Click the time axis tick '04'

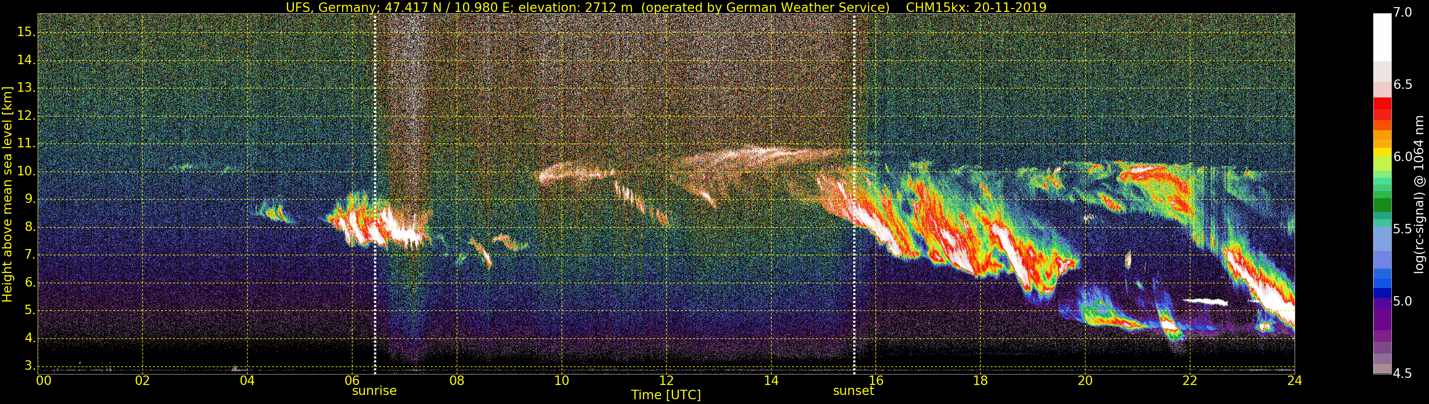(247, 381)
